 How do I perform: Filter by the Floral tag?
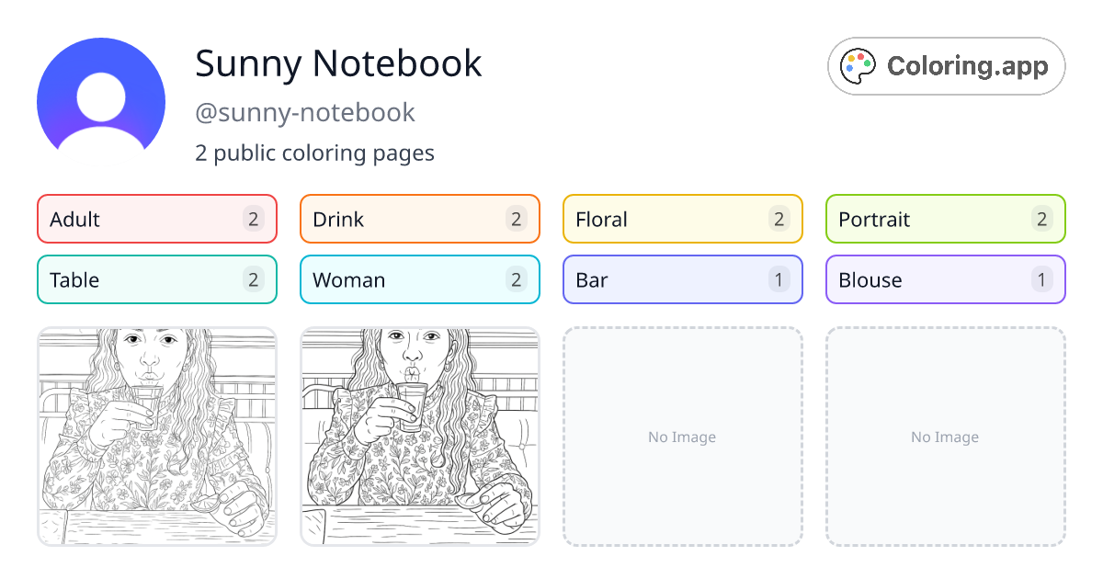[x=683, y=219]
